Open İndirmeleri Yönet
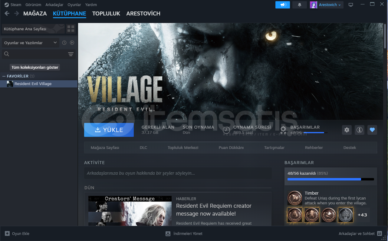This screenshot has width=388, height=241. pyautogui.click(x=184, y=234)
